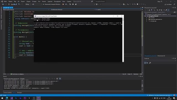Click the Save file icon in toolbar
177x100 pixels.
tap(14, 4)
